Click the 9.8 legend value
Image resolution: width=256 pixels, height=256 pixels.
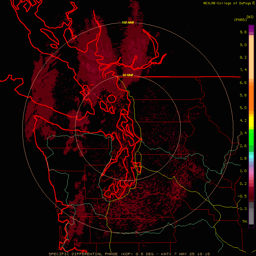(243, 32)
